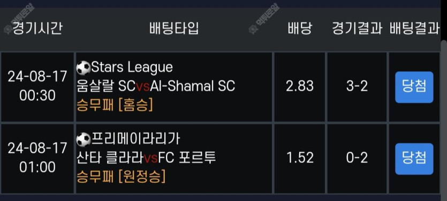Click the 24-08-17 01:00 time cell
Screen dimensions: 447x201
pos(37,159)
